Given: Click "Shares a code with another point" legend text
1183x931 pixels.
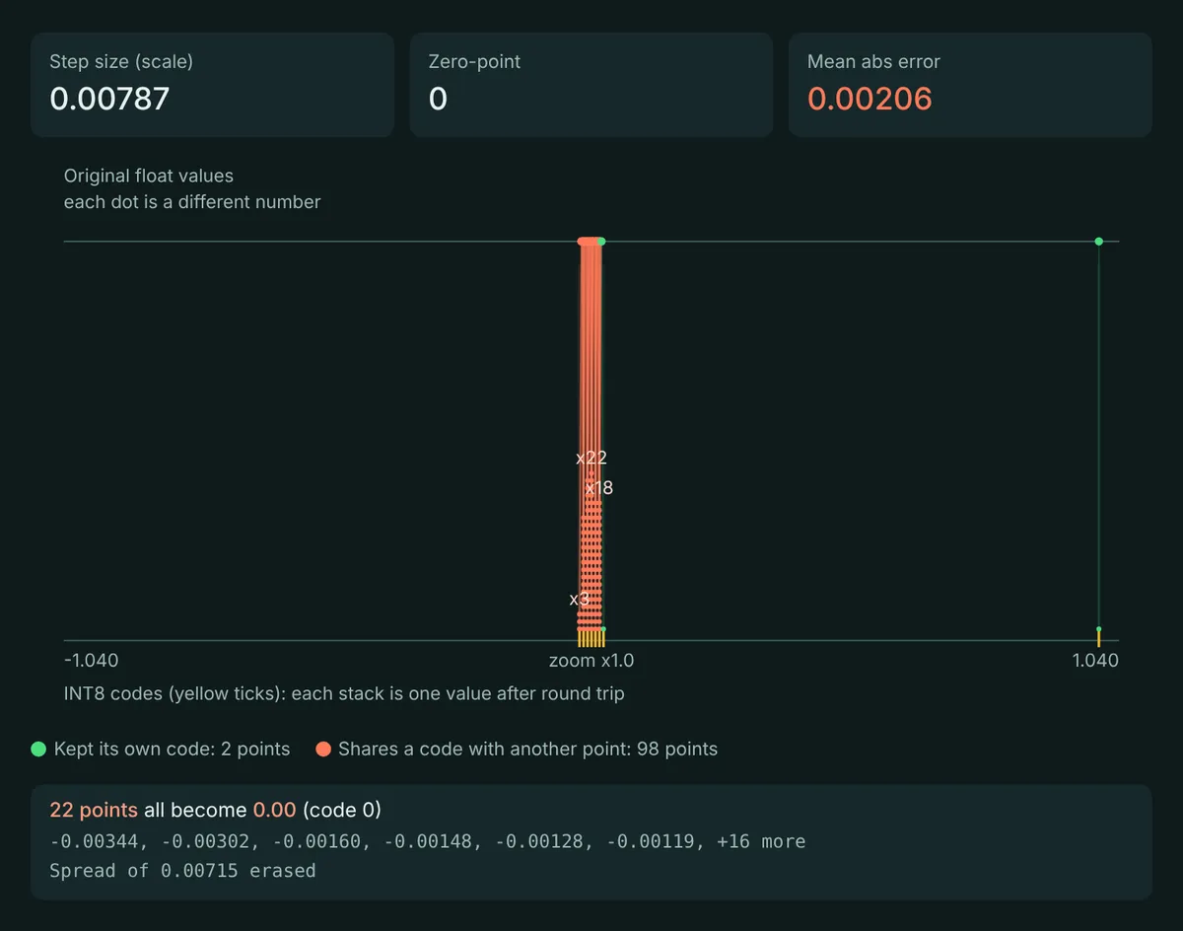Looking at the screenshot, I should pyautogui.click(x=527, y=750).
